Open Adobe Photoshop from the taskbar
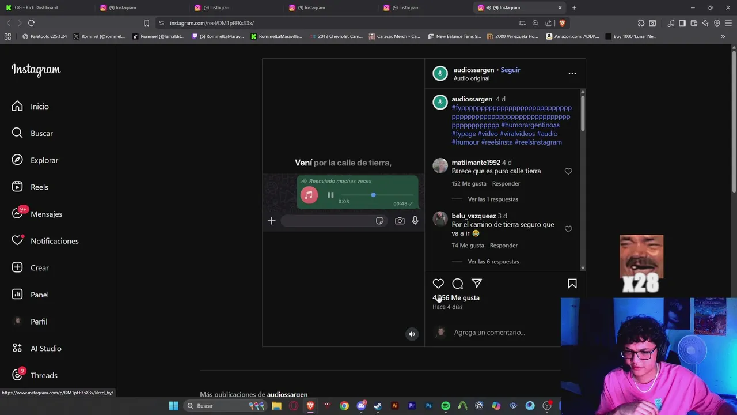 (428, 406)
